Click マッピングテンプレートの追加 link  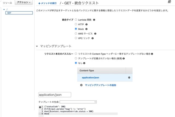pyautogui.click(x=100, y=85)
